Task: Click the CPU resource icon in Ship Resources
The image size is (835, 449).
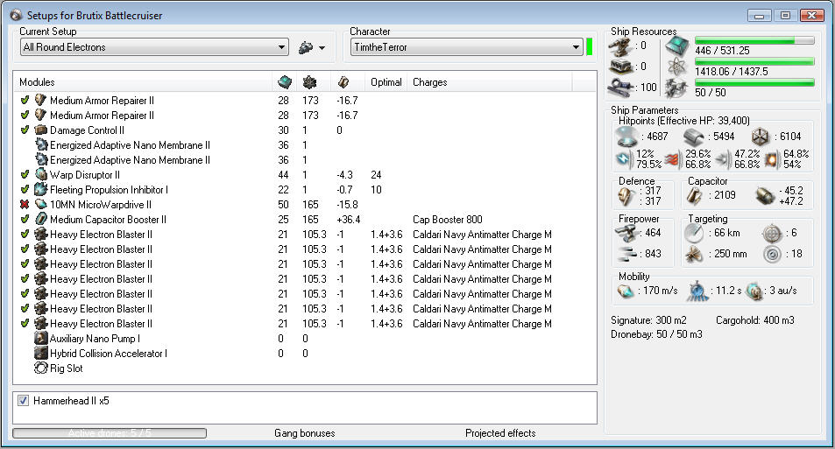Action: click(676, 46)
